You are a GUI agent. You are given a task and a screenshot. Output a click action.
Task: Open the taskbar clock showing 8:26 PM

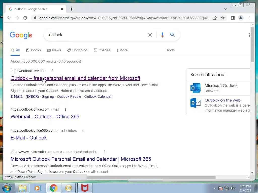[245, 188]
